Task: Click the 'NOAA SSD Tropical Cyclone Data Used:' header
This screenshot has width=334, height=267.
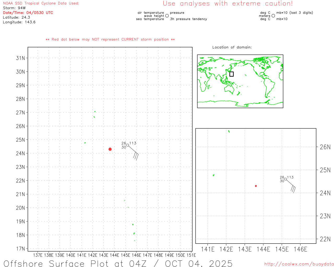Action: (x=41, y=3)
